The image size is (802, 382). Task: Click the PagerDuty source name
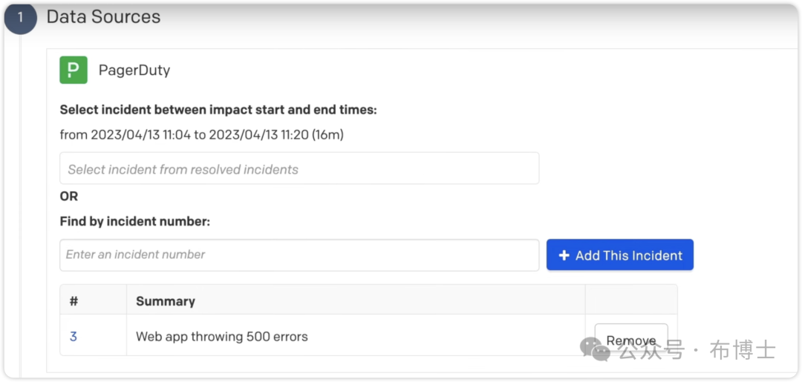134,70
